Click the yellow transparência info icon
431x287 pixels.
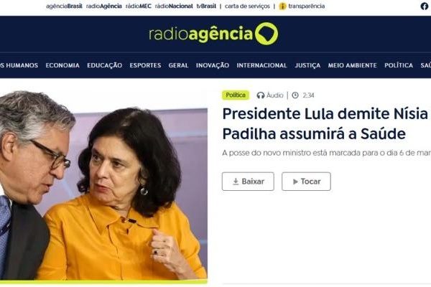tap(282, 6)
